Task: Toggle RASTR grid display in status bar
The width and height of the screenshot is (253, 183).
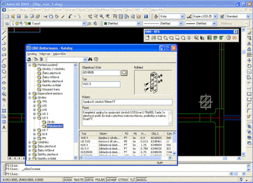Action: coord(79,179)
